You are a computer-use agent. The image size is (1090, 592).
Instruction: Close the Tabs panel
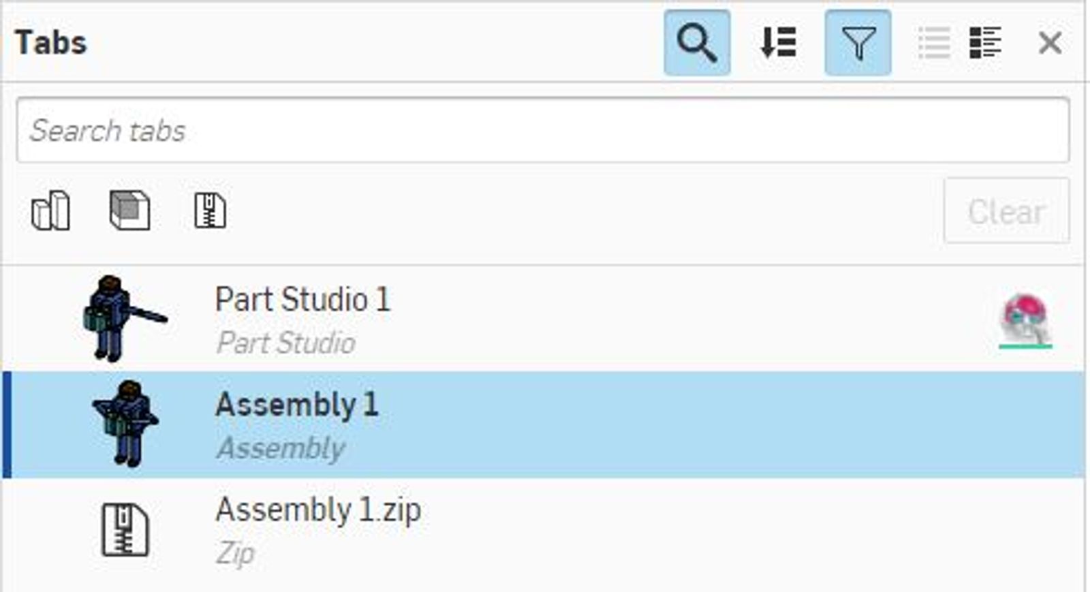pos(1050,43)
